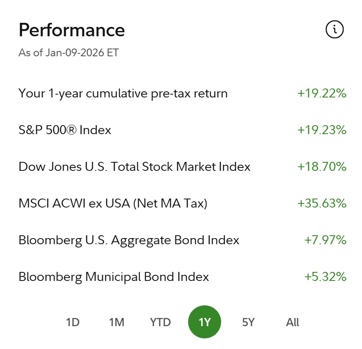This screenshot has height=349, width=362.
Task: Show YTD performance returns
Action: pyautogui.click(x=160, y=322)
